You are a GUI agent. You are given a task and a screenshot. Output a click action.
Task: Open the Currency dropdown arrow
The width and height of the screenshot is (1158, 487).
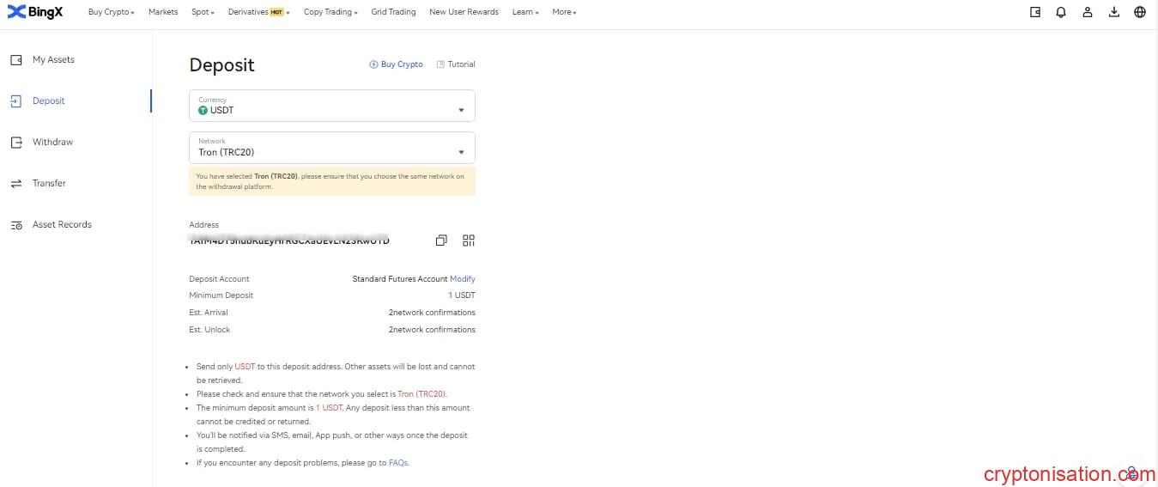click(x=461, y=110)
